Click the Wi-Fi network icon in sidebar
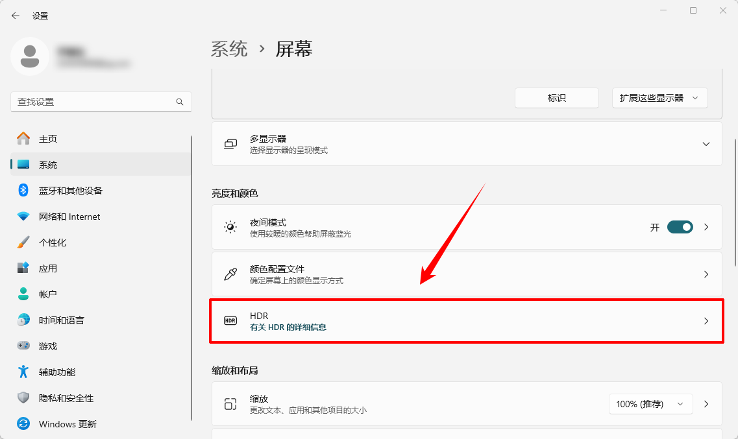Screen dimensions: 738x439 (x=23, y=216)
